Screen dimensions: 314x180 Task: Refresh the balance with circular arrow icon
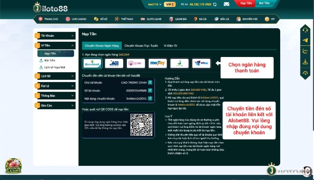[x=215, y=4]
